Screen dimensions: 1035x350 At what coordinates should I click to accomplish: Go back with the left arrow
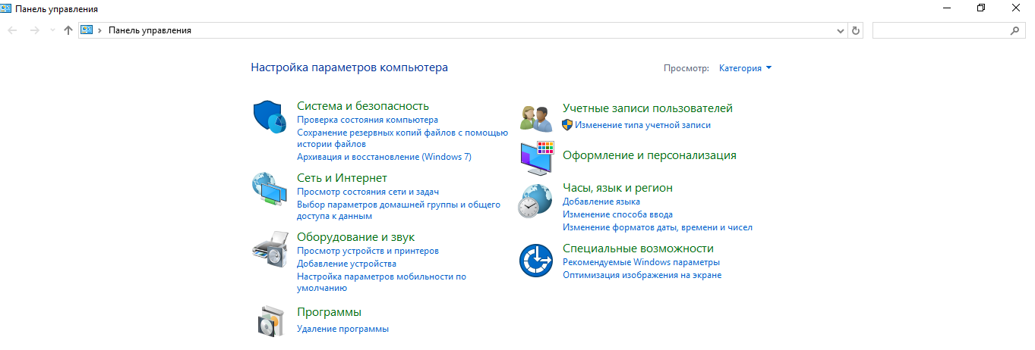[x=12, y=30]
